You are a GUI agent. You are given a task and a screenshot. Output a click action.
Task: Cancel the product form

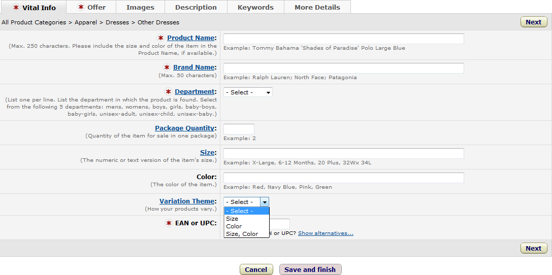[256, 269]
